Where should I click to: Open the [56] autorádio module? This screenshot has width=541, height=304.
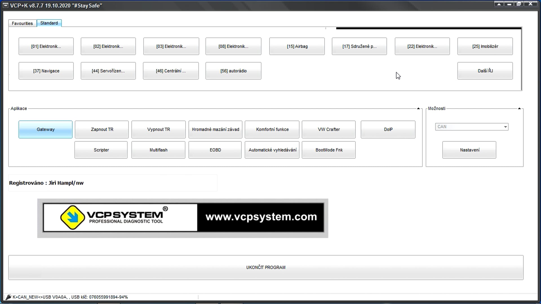[233, 71]
